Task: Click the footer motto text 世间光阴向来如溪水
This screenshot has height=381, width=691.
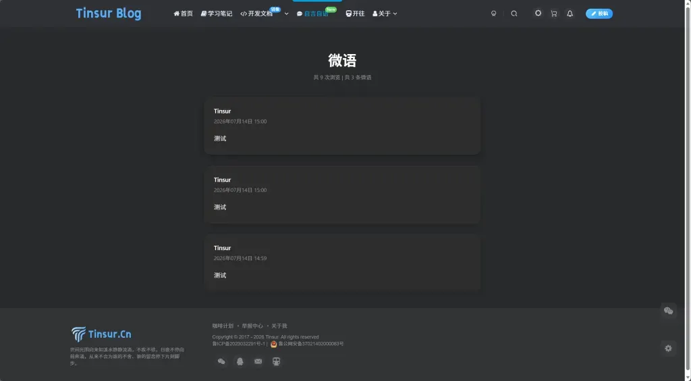Action: [x=127, y=356]
